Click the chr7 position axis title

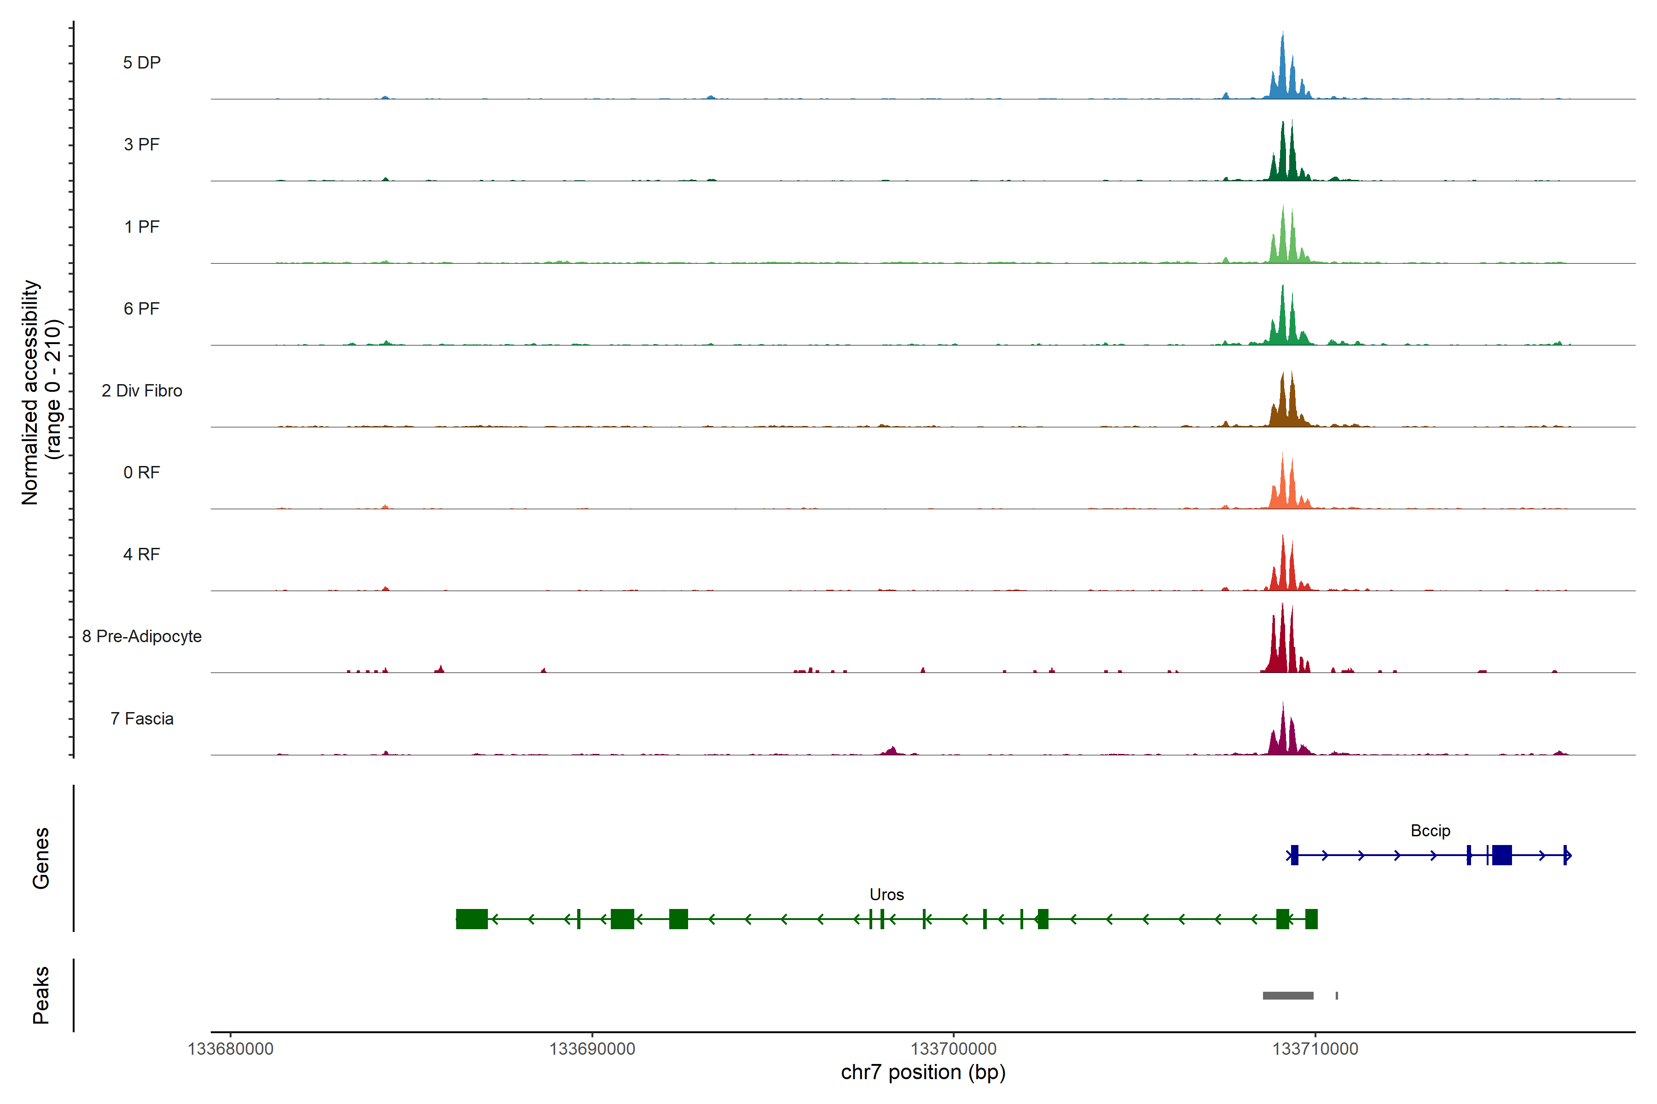point(923,1072)
